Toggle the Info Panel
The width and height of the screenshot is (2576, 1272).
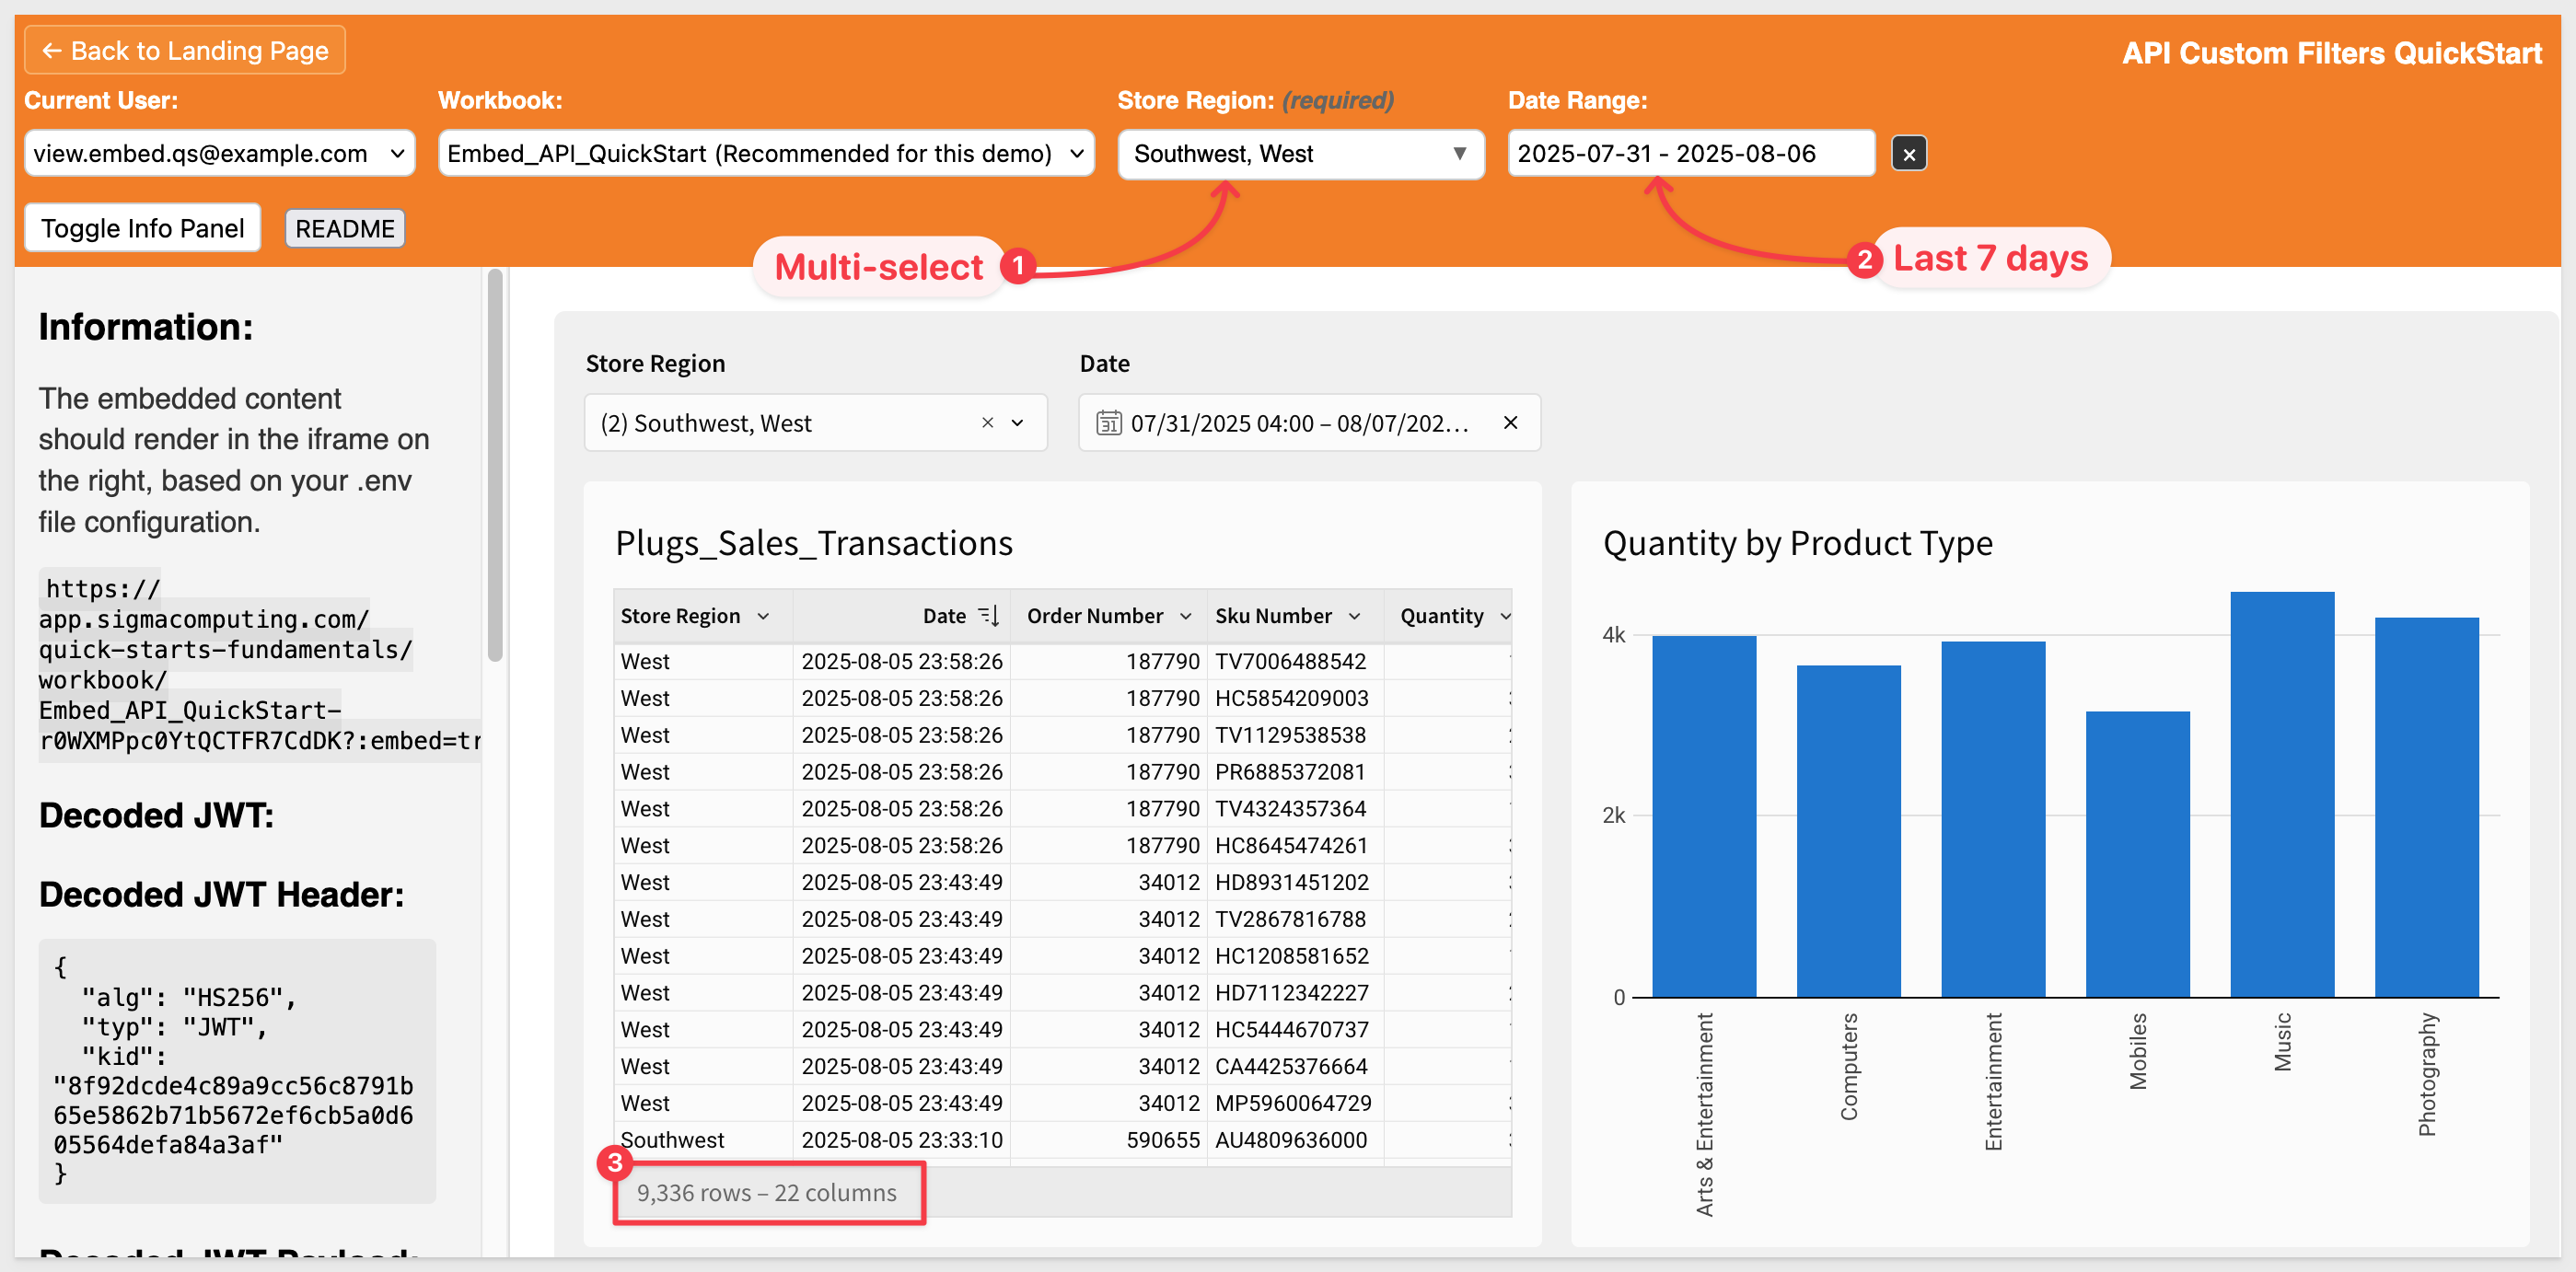(x=142, y=228)
